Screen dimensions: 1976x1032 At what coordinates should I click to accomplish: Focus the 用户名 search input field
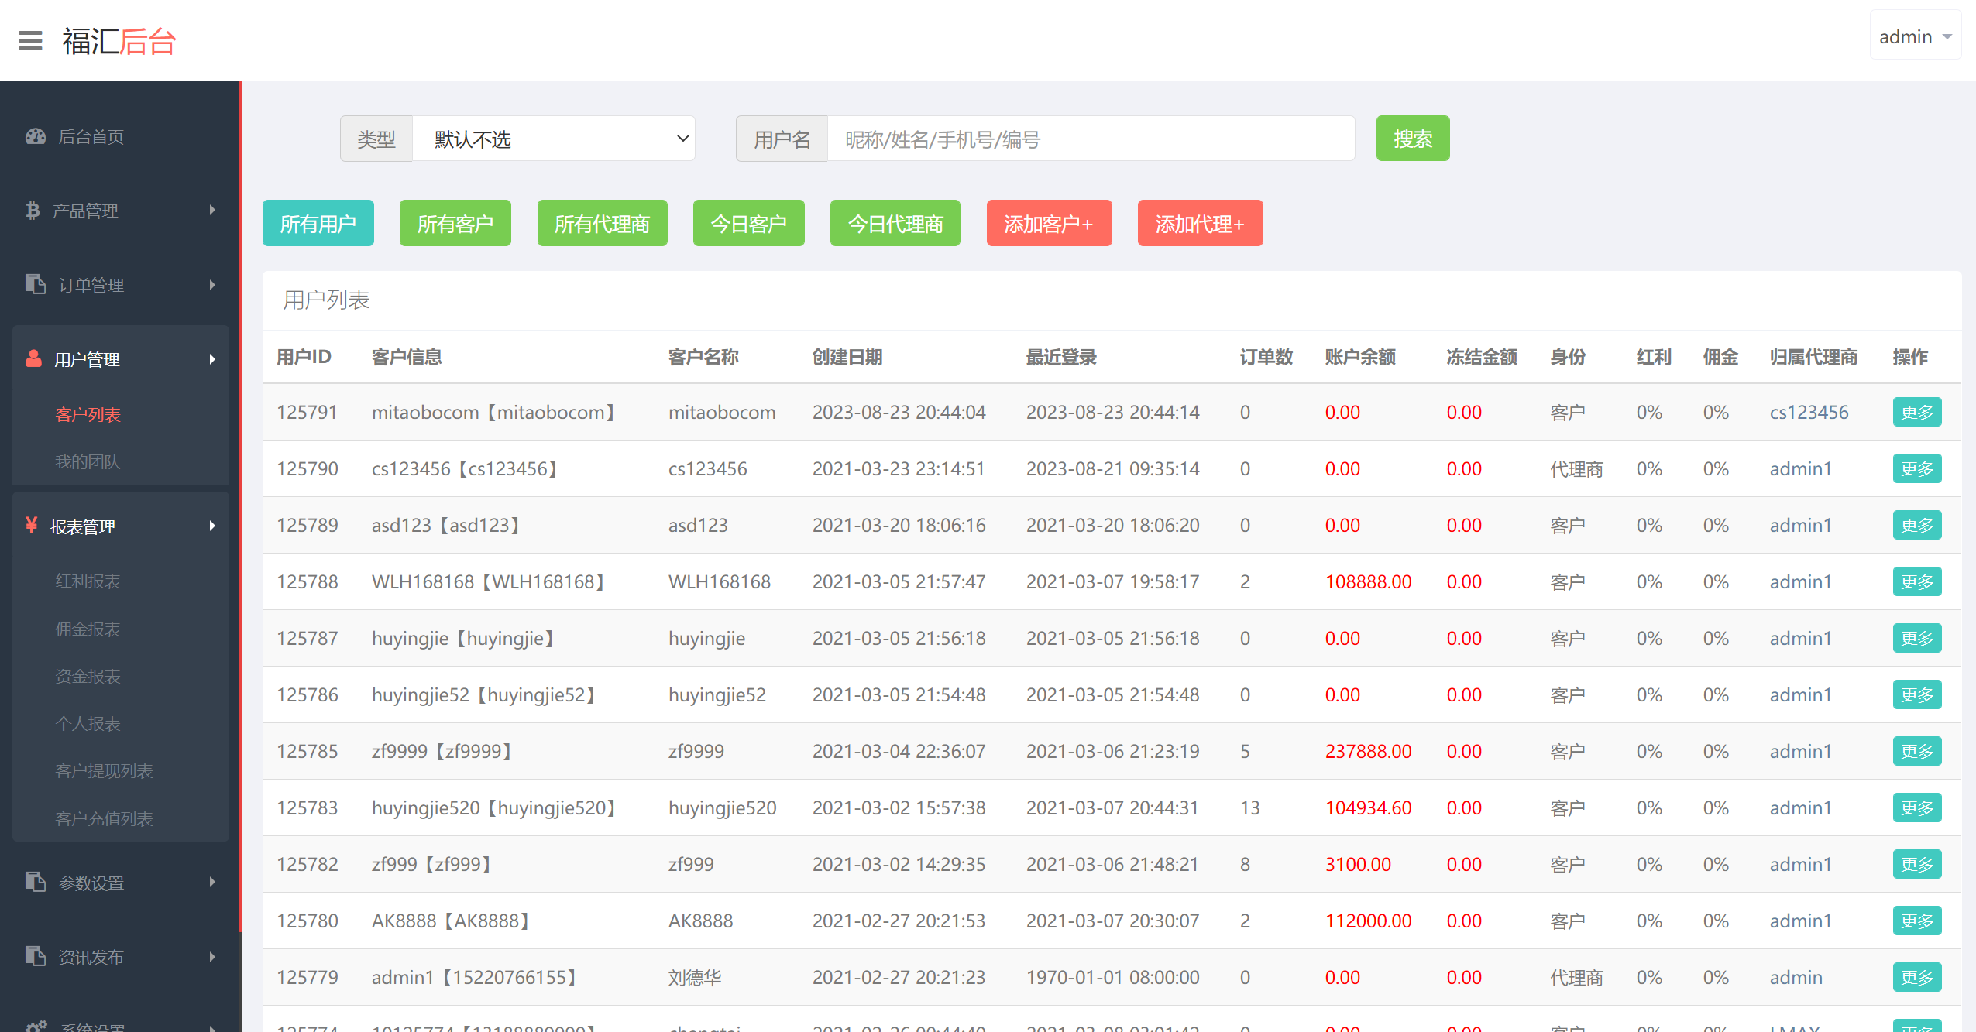pyautogui.click(x=1090, y=139)
